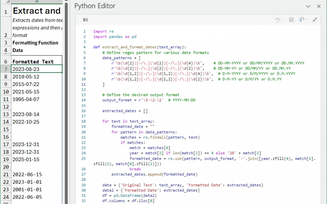Click 'df.columns = df.iloc[0]' line
This screenshot has height=204, width=327.
click(x=128, y=201)
